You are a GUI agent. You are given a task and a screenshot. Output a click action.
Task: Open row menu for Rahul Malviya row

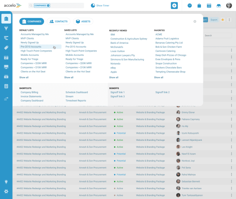(x=231, y=175)
